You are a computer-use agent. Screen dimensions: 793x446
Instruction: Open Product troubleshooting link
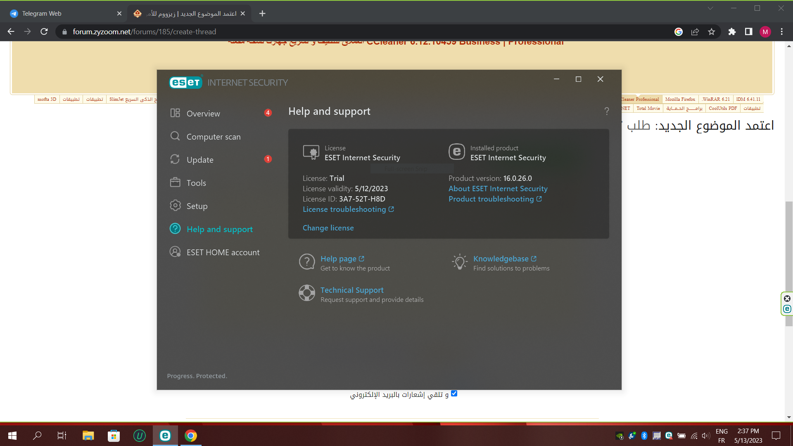(495, 199)
